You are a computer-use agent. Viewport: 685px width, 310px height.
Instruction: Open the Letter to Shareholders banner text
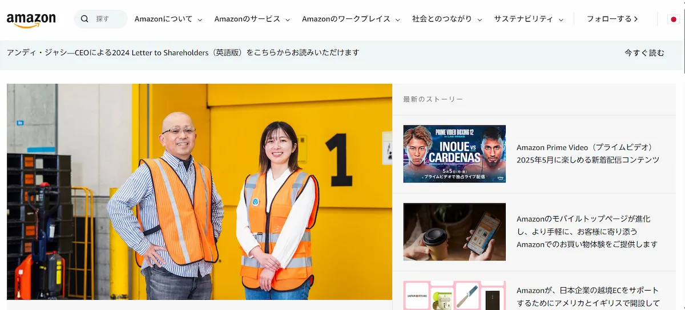[183, 52]
